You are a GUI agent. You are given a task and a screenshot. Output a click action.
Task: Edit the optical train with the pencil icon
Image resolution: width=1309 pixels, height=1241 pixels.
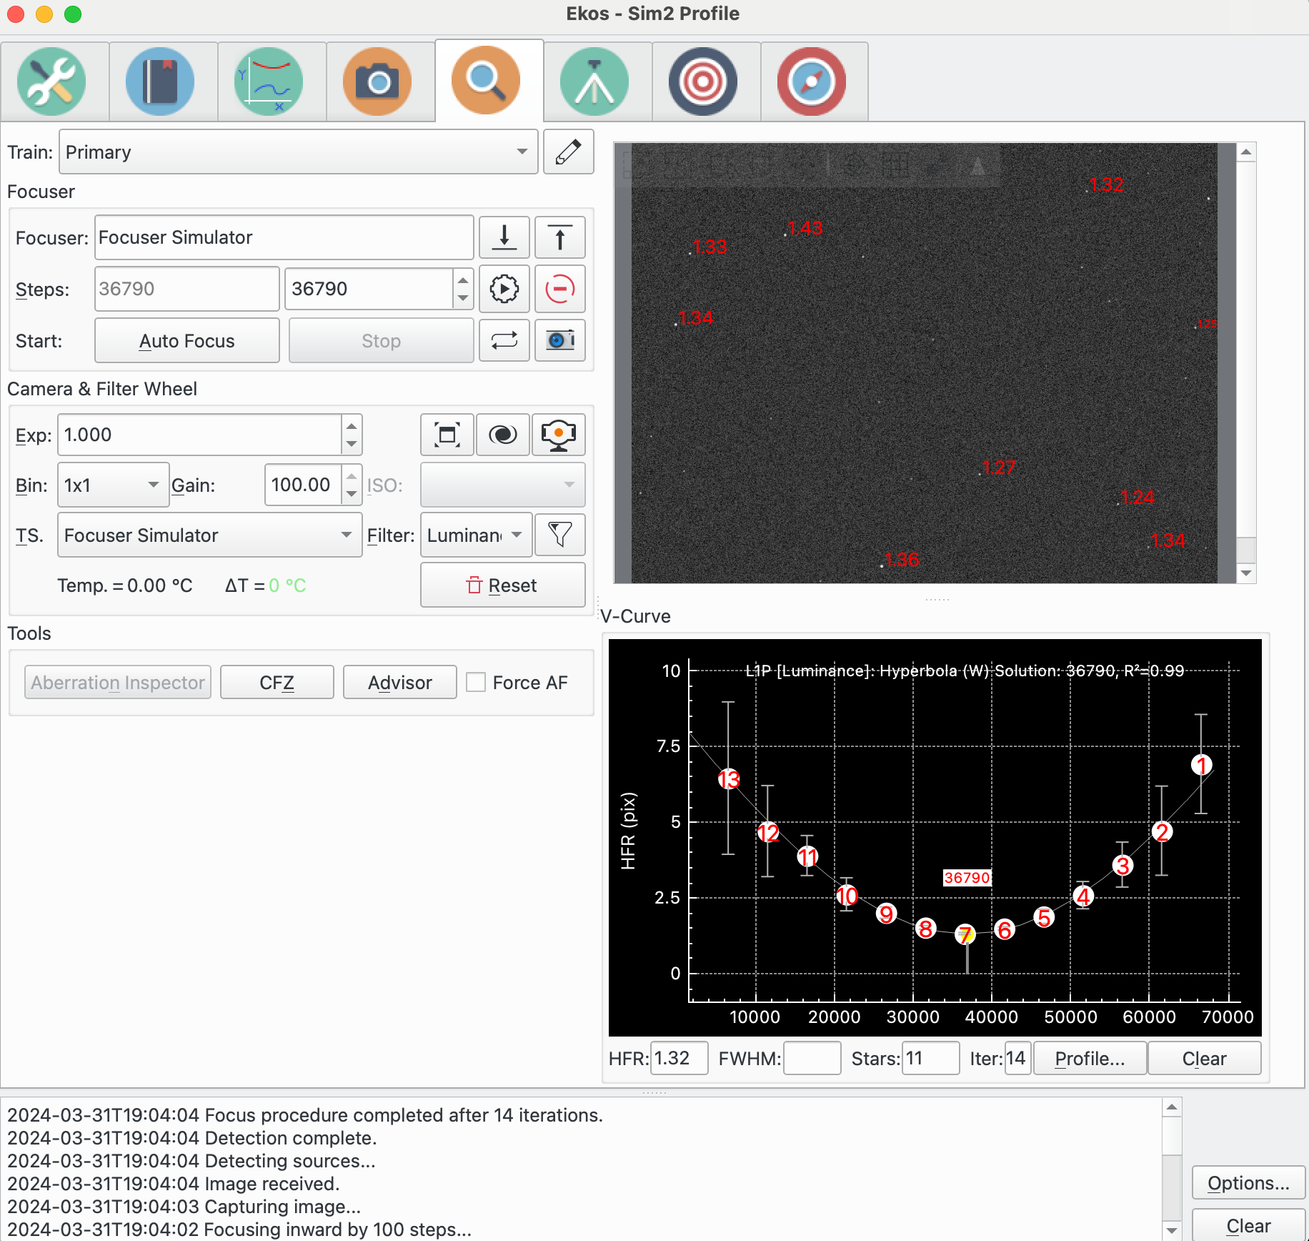pos(568,152)
